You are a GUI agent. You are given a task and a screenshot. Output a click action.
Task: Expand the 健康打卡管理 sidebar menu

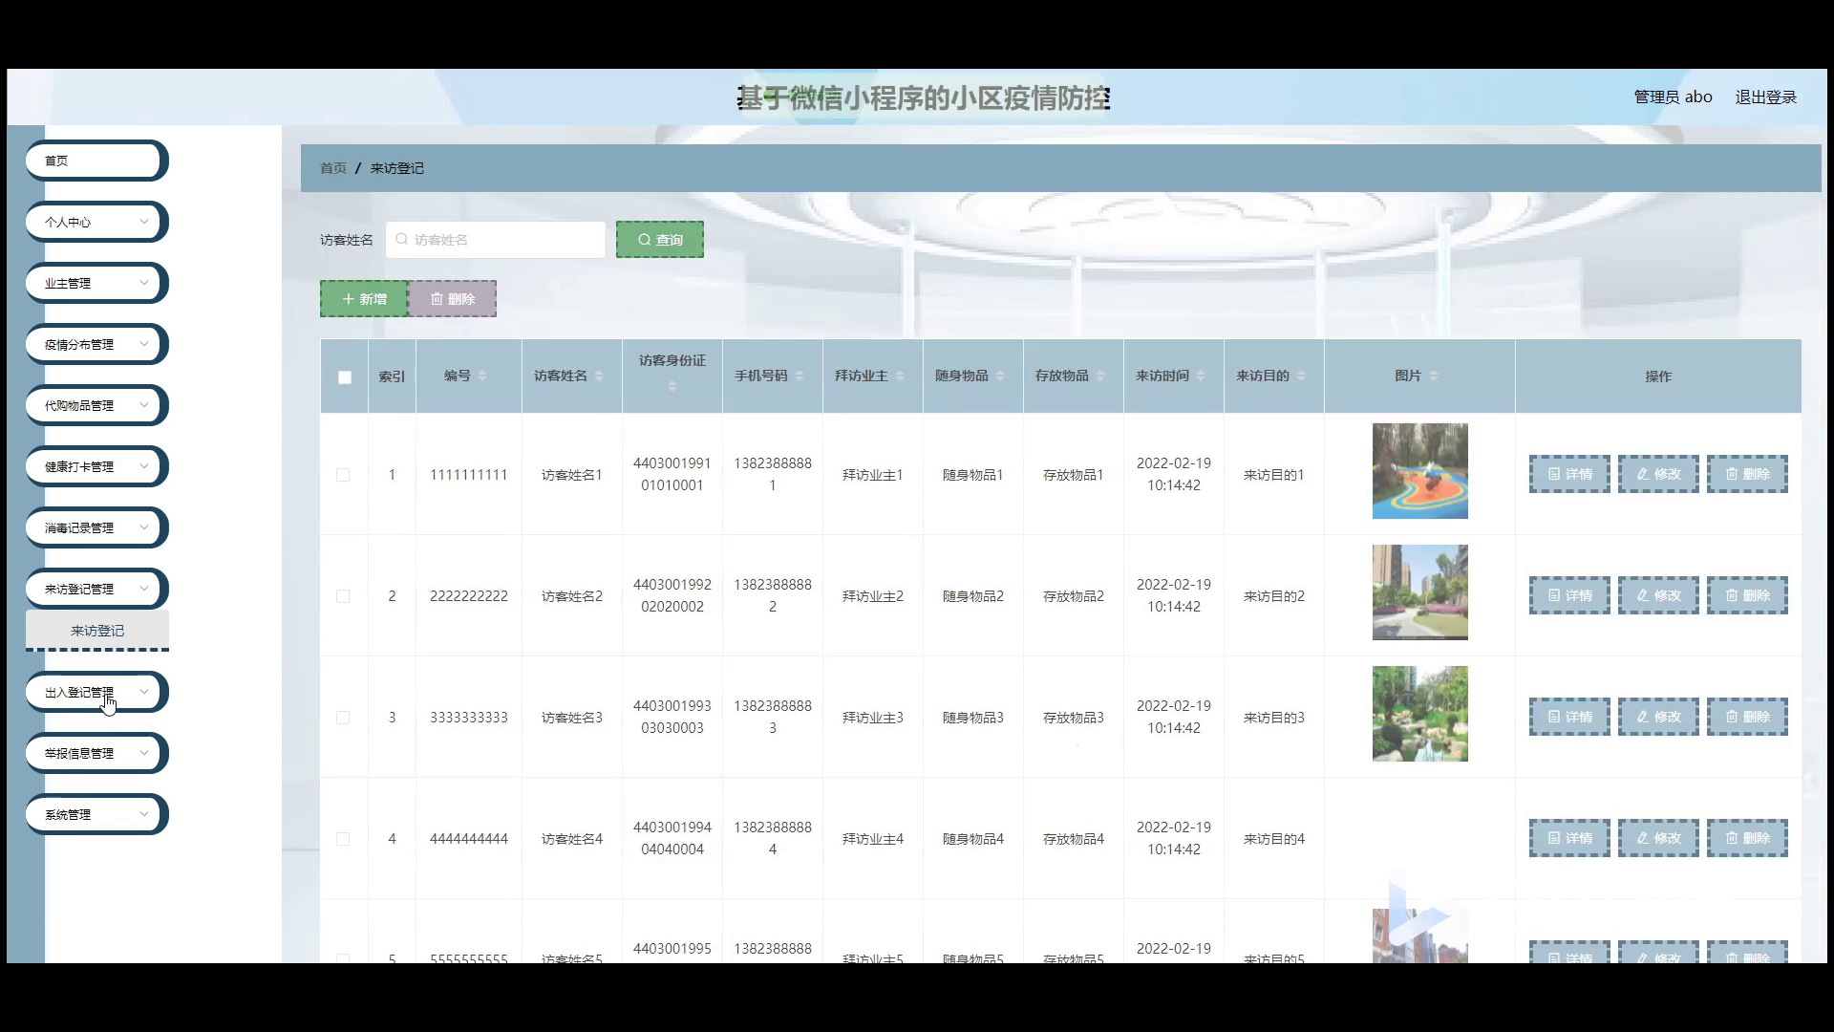[96, 466]
